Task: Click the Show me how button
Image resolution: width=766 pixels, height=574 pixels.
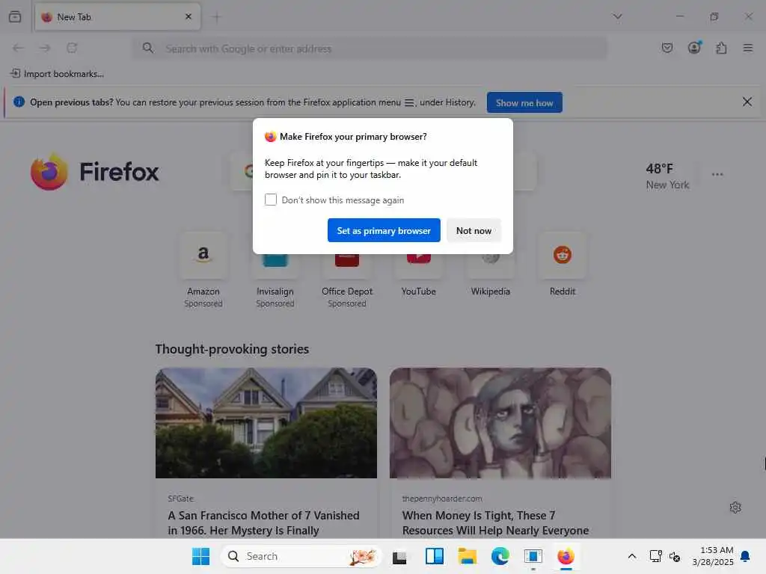Action: (524, 102)
